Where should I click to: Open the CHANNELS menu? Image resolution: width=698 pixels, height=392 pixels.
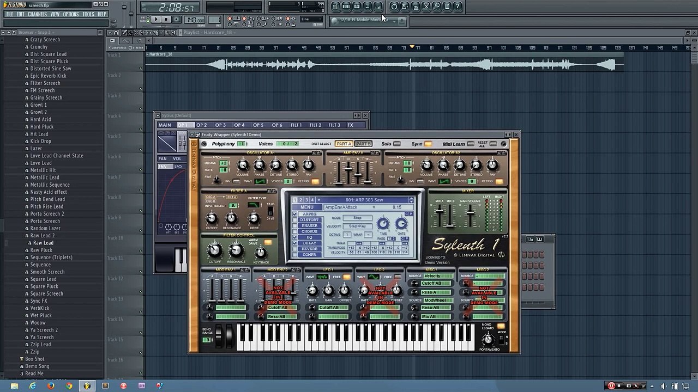coord(37,14)
